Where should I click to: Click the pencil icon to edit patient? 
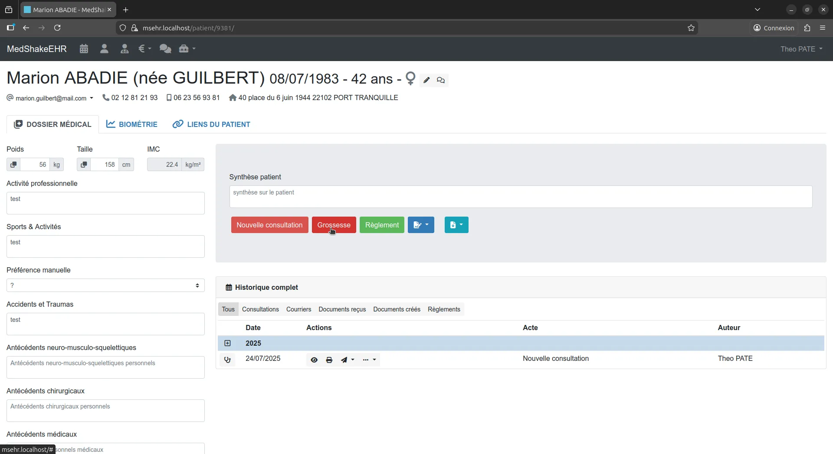point(426,80)
